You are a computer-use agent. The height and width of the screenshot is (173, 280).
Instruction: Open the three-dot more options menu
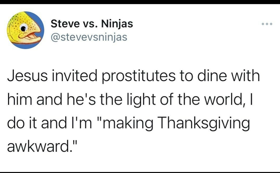pos(267,24)
